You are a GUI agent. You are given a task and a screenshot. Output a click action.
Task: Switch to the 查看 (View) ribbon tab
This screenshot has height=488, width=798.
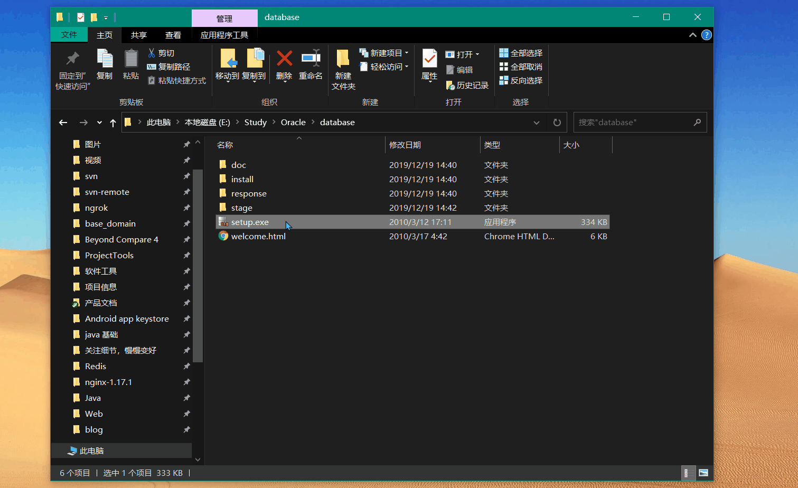coord(173,35)
